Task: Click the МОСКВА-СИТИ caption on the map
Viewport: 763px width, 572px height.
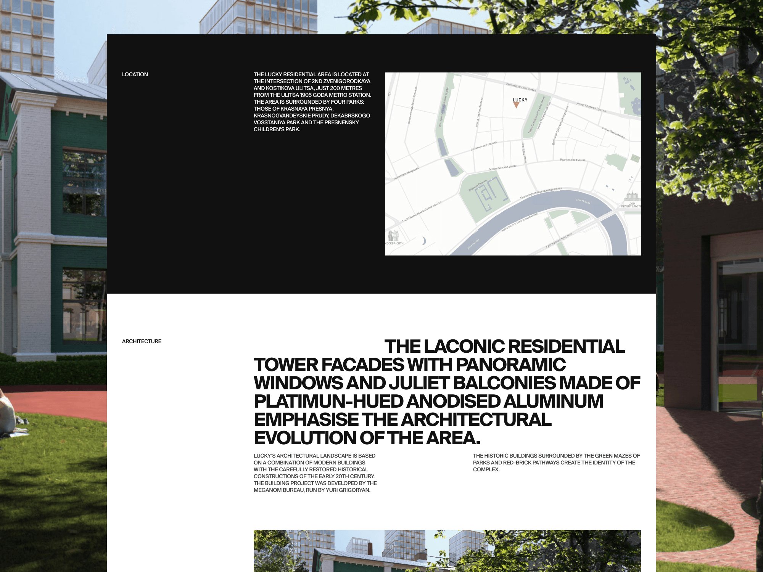Action: (394, 243)
